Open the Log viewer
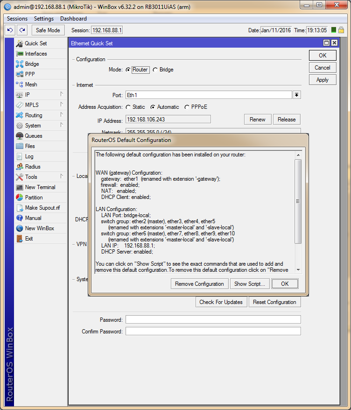Screen dimensions: 351x410 click(29, 156)
